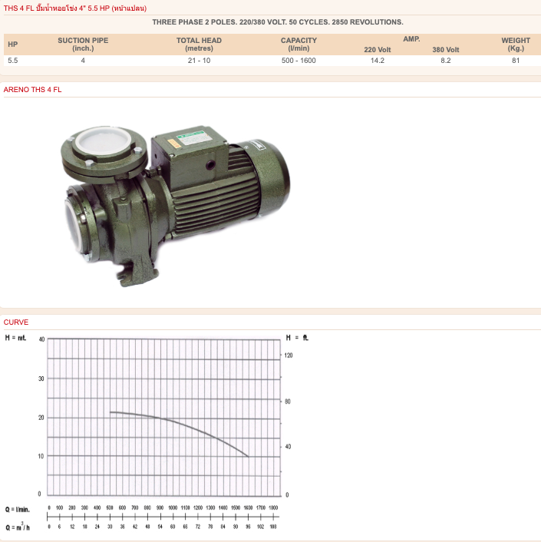Click the ARENO THS 4 FL section title

[32, 90]
